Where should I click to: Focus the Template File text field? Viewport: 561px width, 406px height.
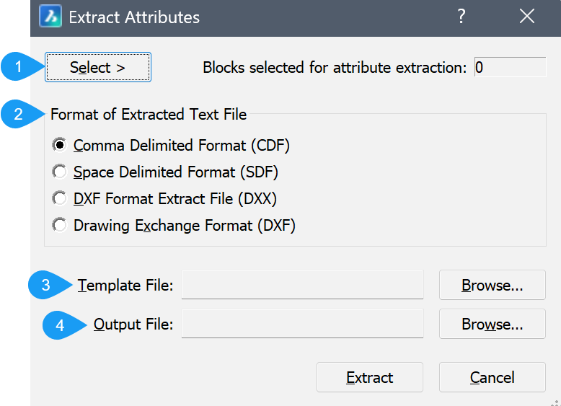302,286
